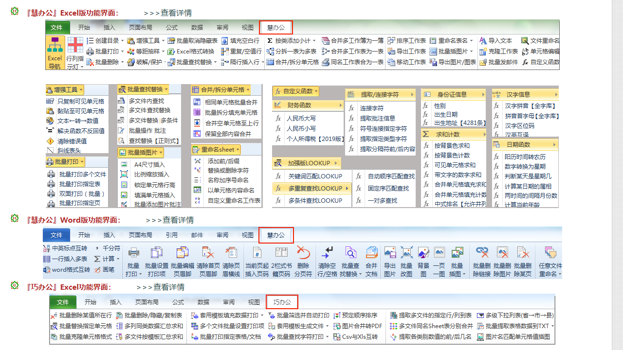This screenshot has width=623, height=350.
Task: Choose the 人民币大写 function
Action: [x=301, y=118]
